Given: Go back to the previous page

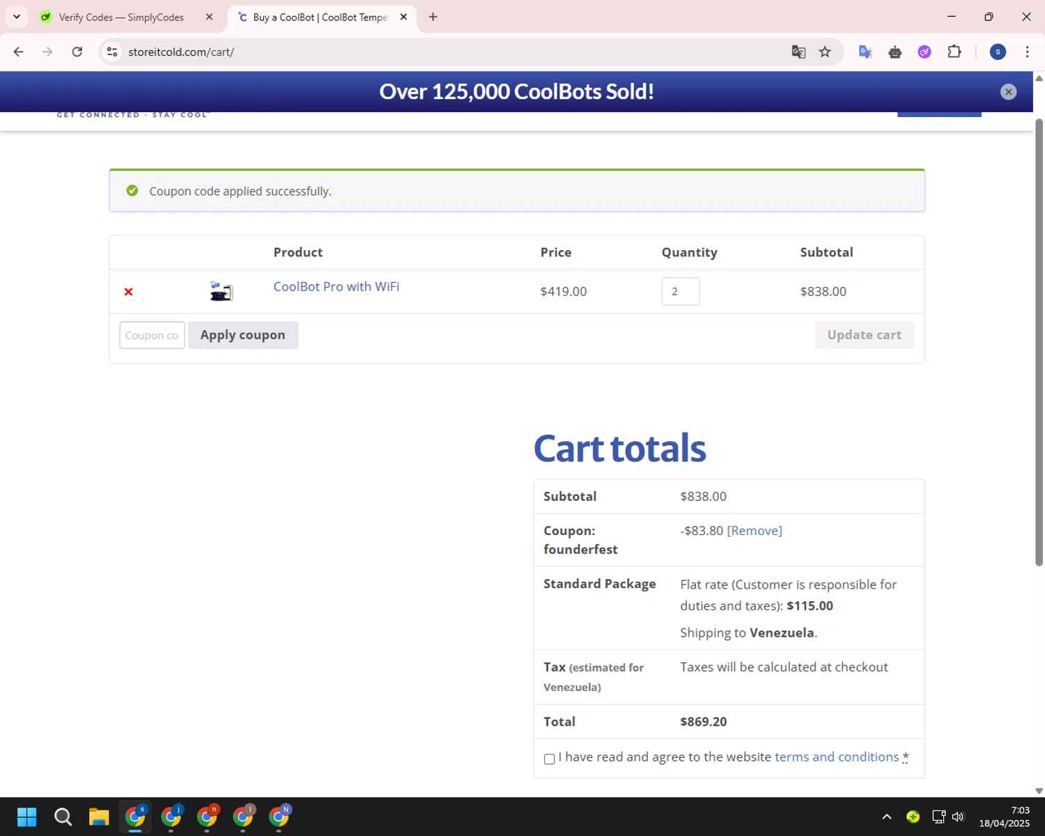Looking at the screenshot, I should click(19, 52).
